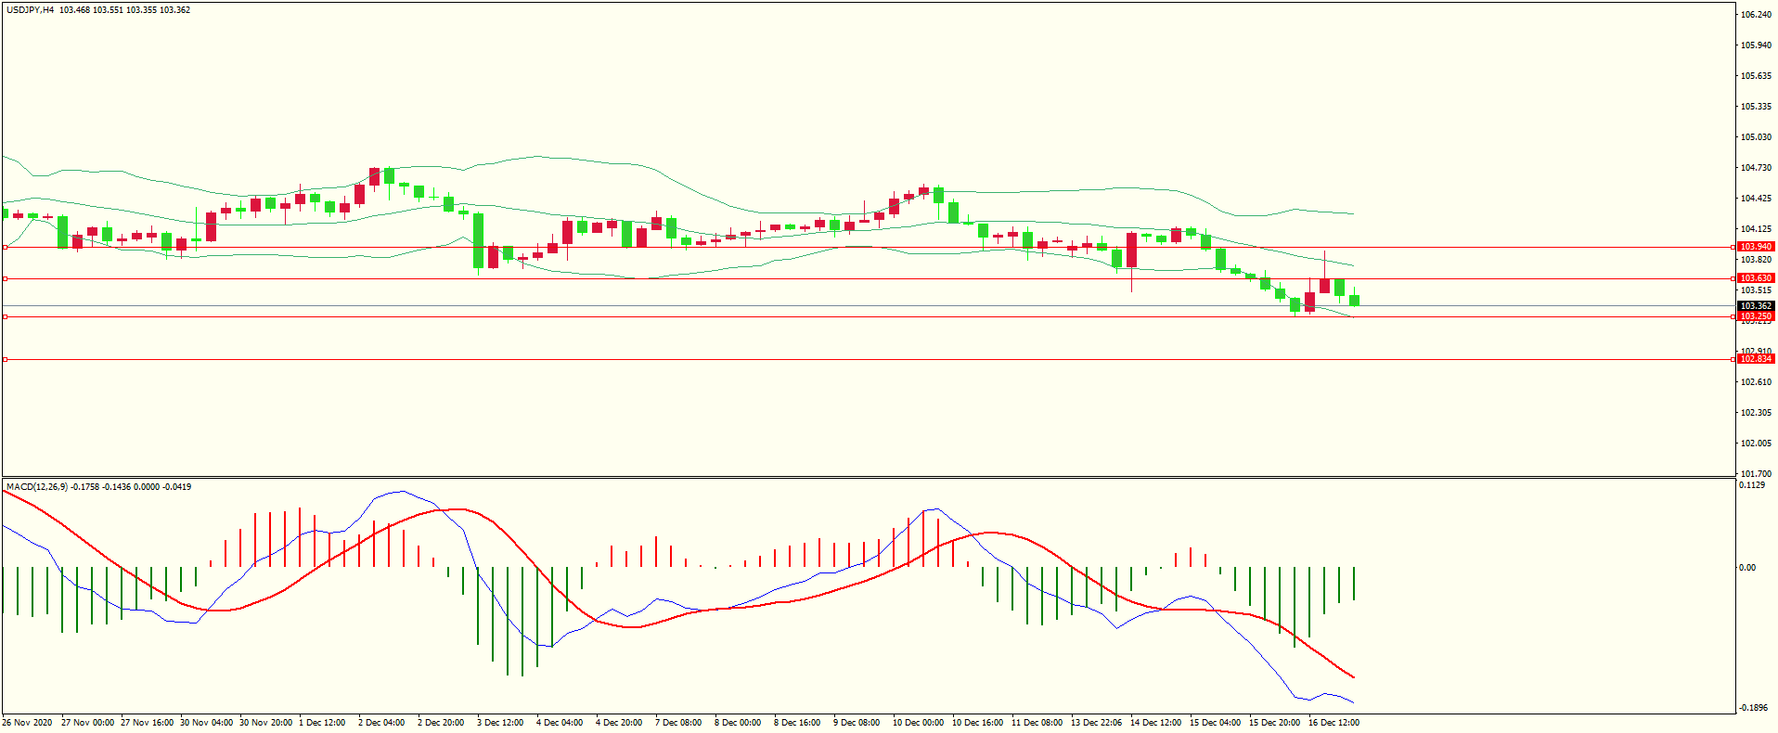The image size is (1778, 733).
Task: Click the 104.125 price scale label
Action: [1757, 229]
